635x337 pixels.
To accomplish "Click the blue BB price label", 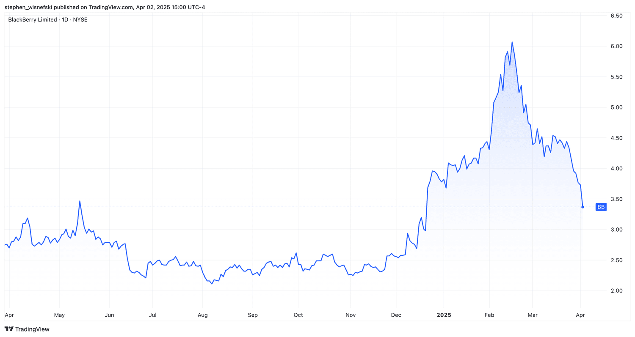I will (601, 207).
